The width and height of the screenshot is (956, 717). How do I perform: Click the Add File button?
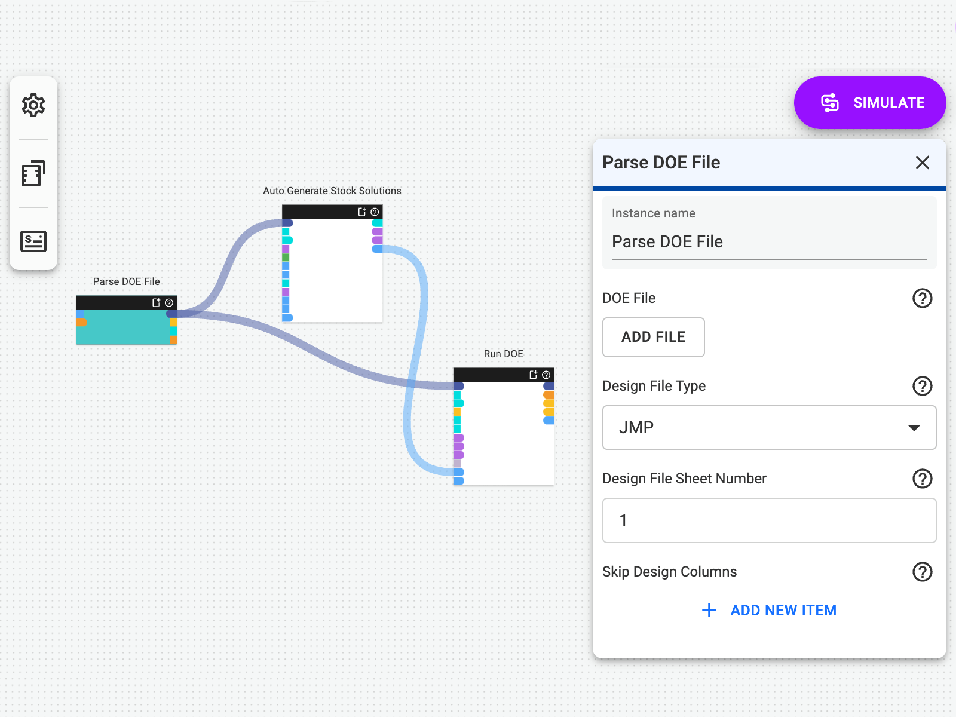tap(653, 337)
